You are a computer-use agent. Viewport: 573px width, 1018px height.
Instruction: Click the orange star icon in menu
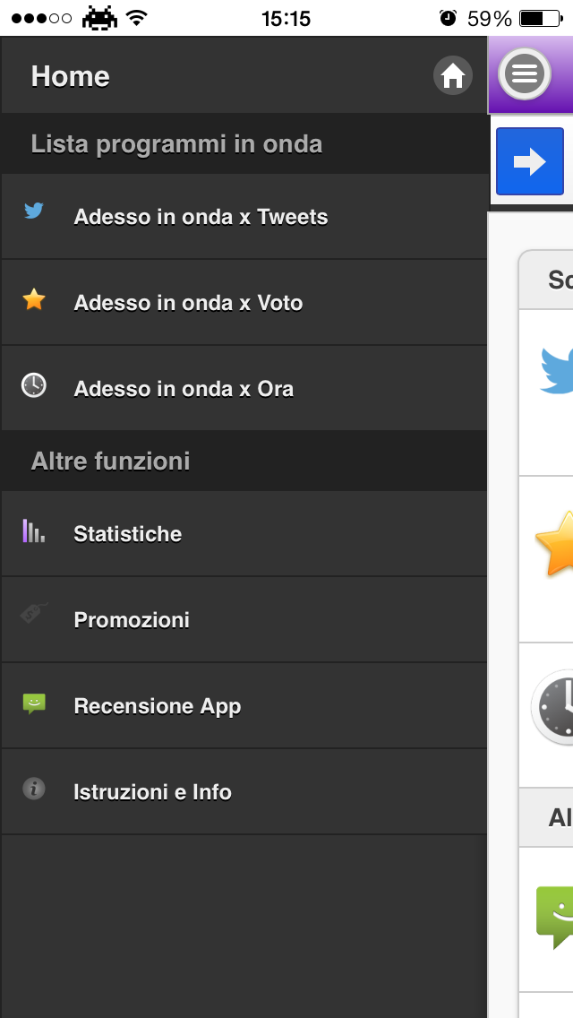point(34,299)
